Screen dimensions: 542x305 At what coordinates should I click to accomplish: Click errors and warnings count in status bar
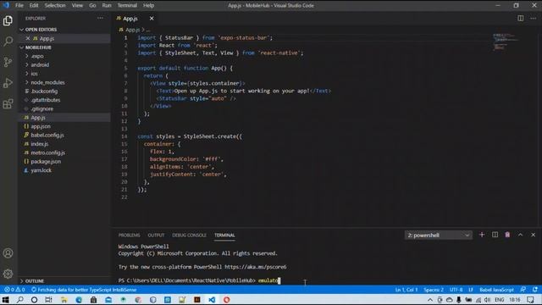14,290
